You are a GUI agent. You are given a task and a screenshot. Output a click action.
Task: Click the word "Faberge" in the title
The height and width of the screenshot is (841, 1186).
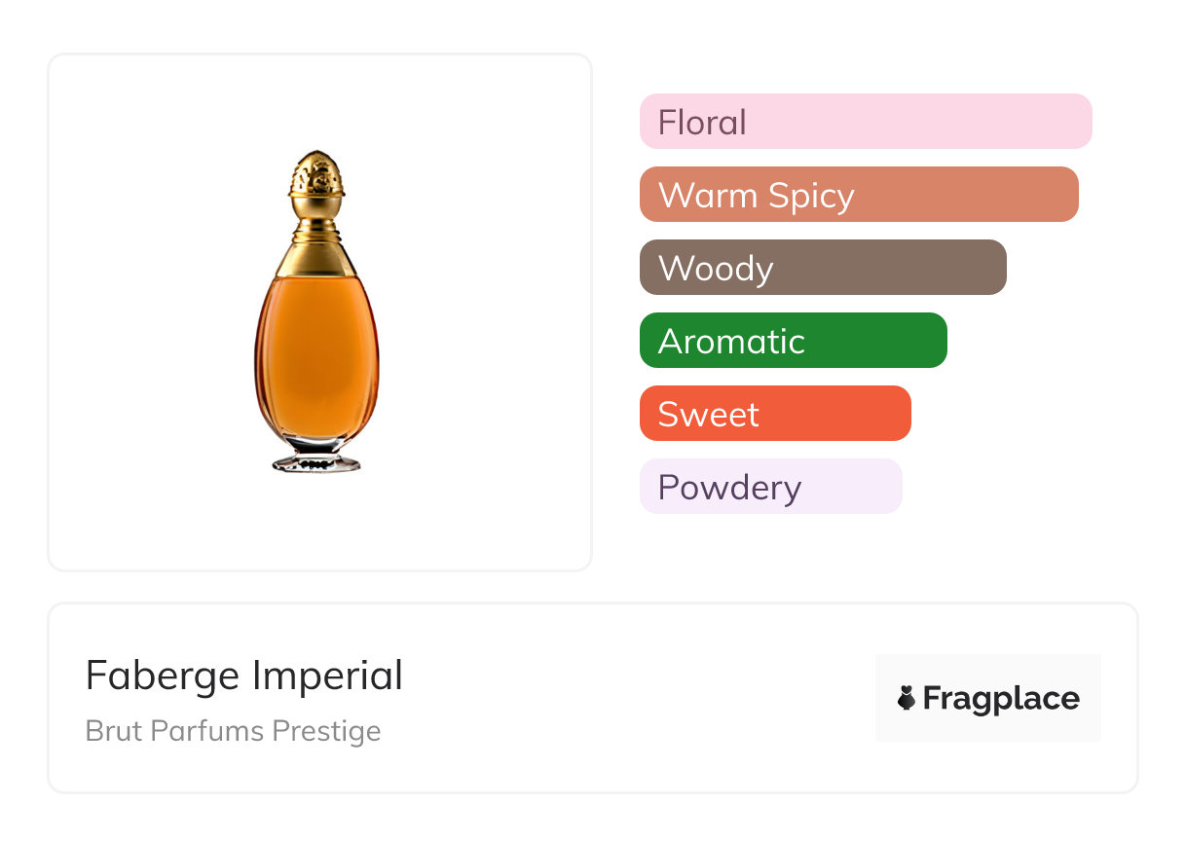[164, 676]
